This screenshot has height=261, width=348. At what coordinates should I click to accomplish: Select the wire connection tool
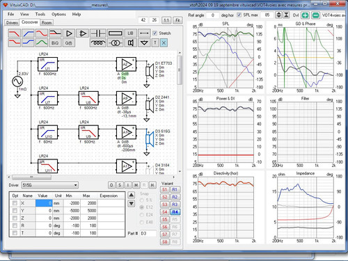click(x=144, y=33)
